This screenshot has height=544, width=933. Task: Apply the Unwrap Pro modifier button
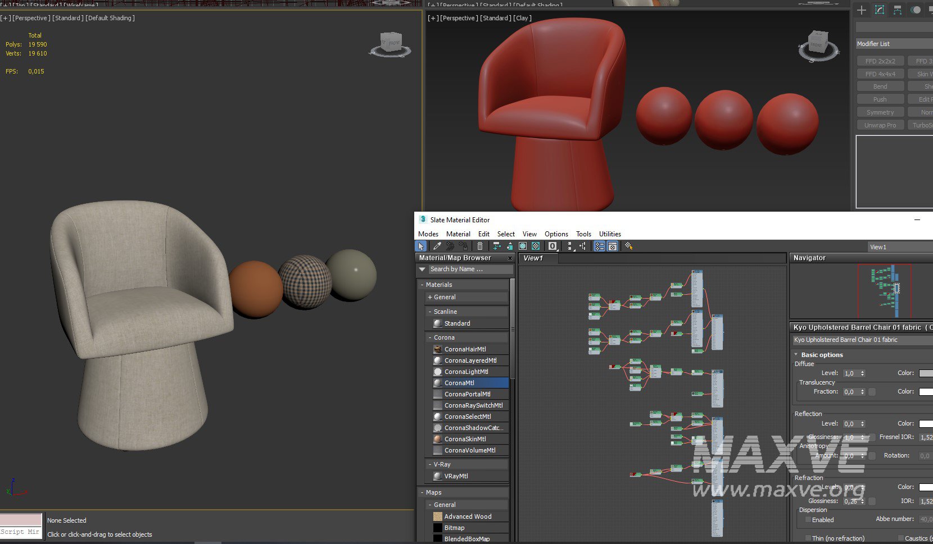point(880,125)
